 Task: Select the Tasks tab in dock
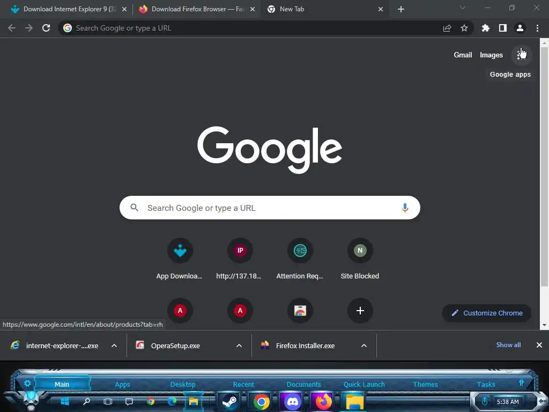coord(486,384)
